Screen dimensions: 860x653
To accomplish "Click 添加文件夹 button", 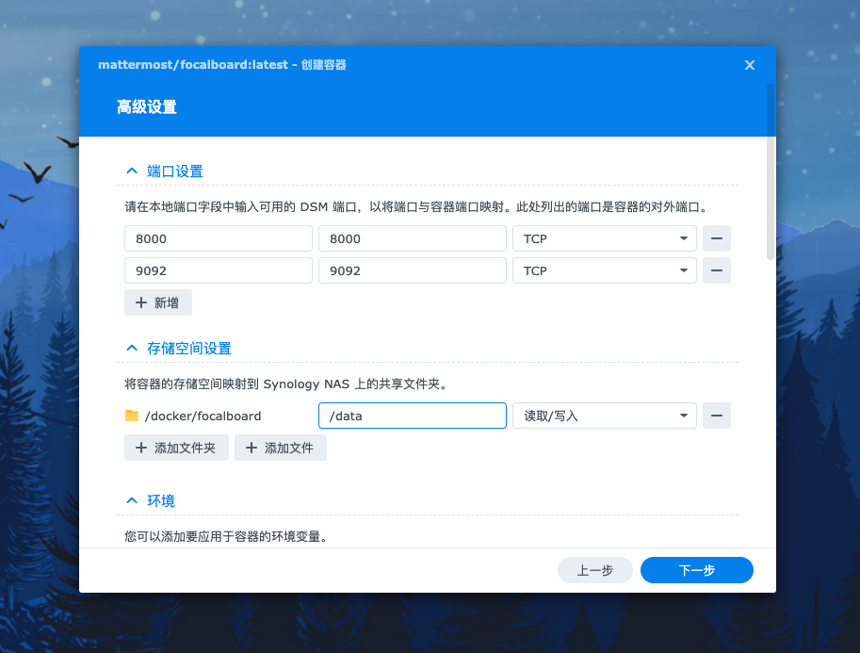I will click(x=176, y=448).
